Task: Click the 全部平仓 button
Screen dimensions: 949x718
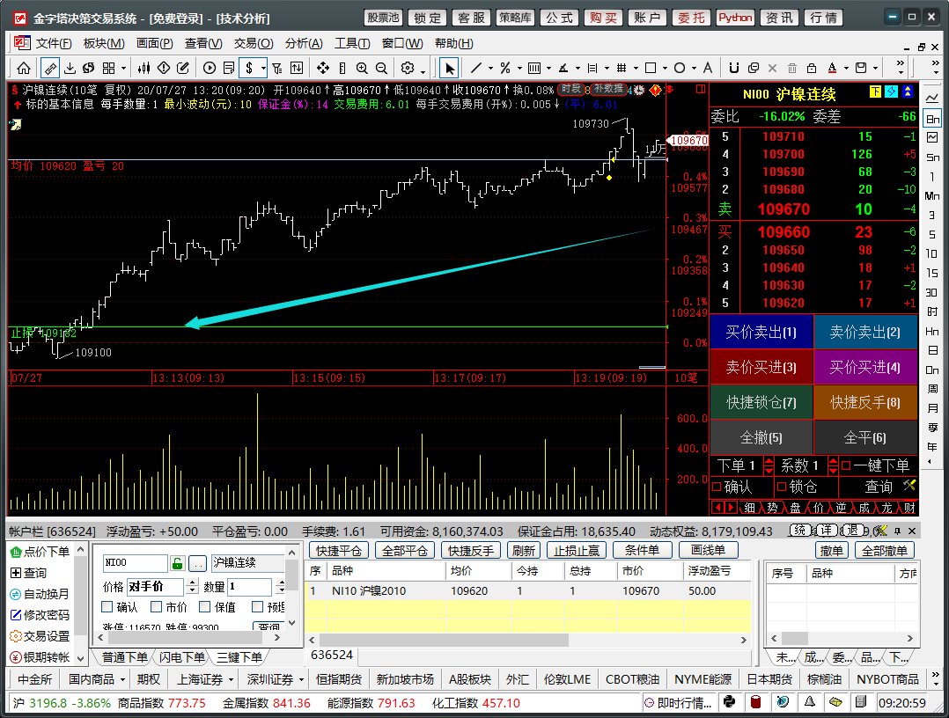Action: click(x=404, y=551)
